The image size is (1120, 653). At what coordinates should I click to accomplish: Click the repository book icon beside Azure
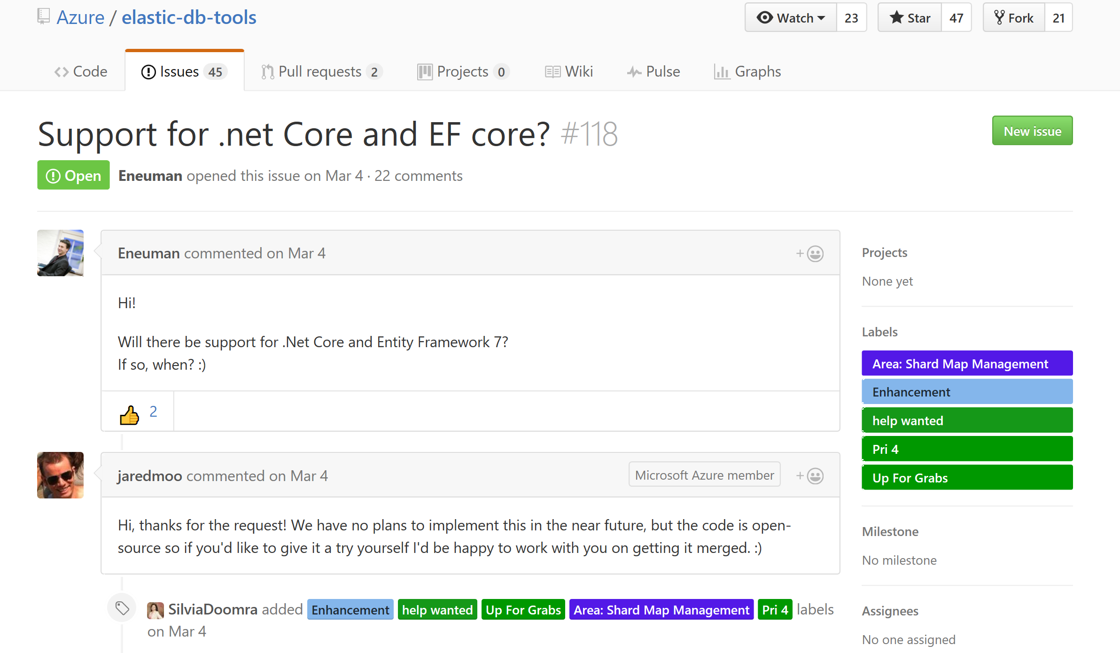click(43, 16)
